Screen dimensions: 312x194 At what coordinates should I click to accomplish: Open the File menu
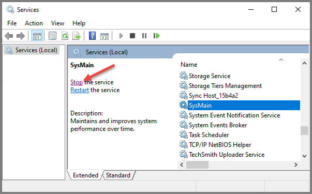tap(12, 23)
